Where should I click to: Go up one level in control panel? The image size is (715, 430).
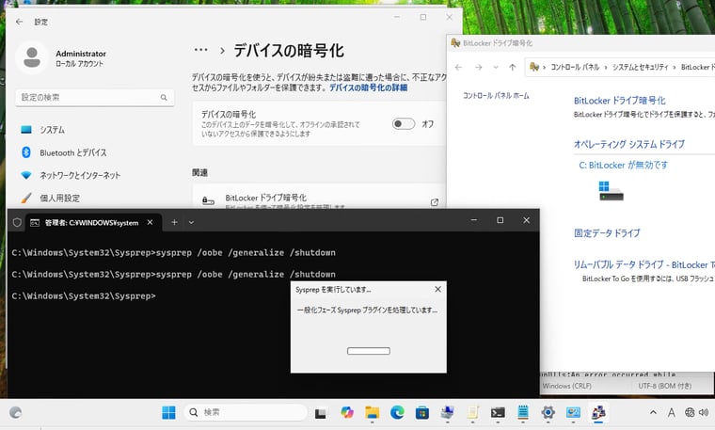513,67
